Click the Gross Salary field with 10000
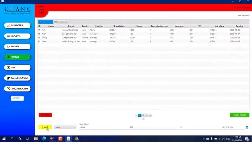 104,127
